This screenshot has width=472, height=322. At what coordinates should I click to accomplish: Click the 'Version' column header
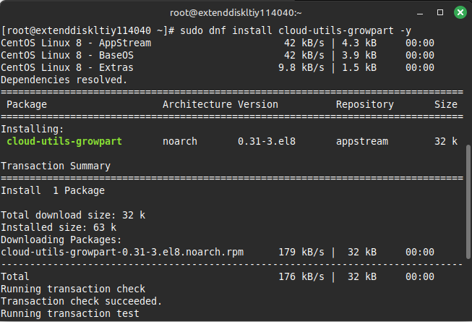pyautogui.click(x=258, y=104)
